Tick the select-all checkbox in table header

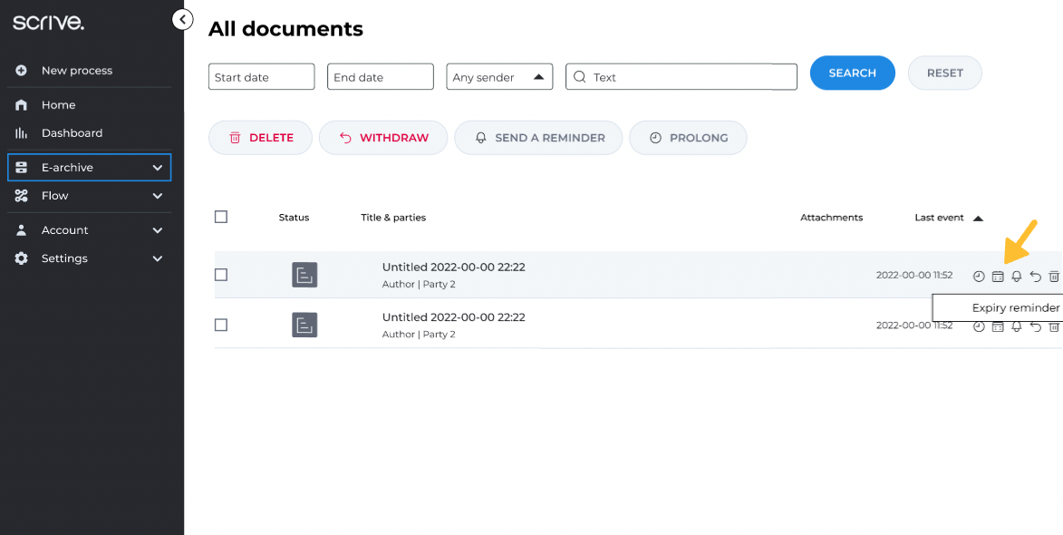(x=221, y=217)
